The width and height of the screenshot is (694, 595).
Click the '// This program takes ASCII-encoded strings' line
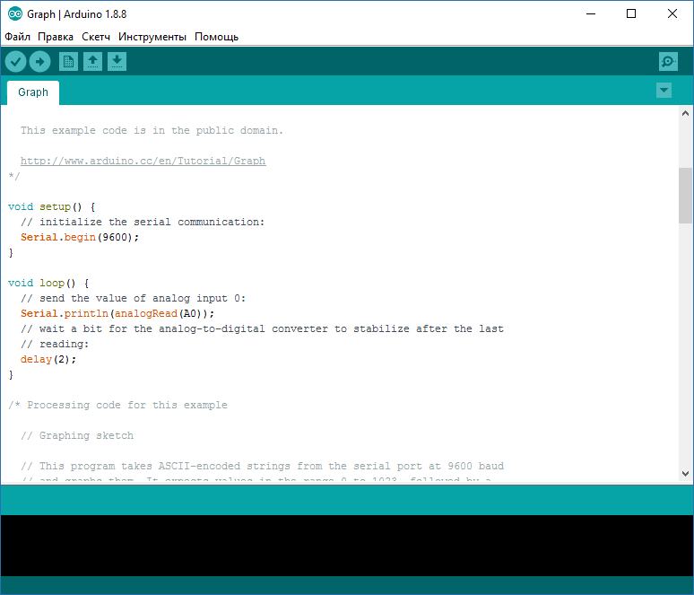[262, 466]
